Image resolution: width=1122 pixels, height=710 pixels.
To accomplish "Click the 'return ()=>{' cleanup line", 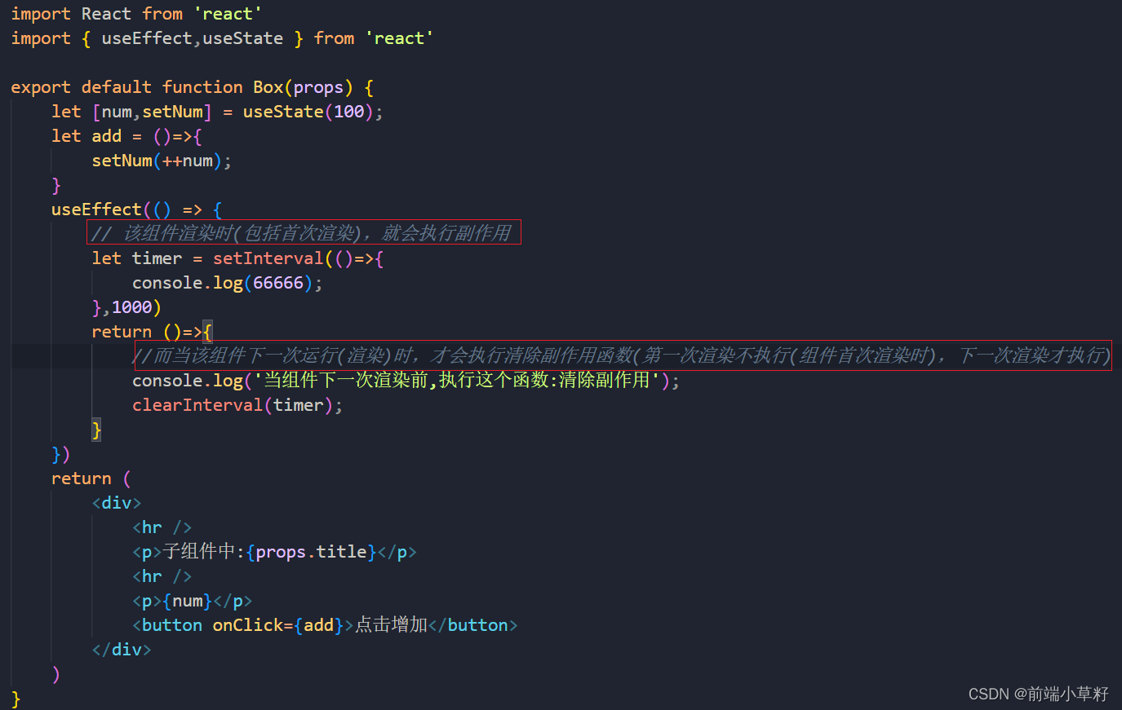I will point(152,332).
